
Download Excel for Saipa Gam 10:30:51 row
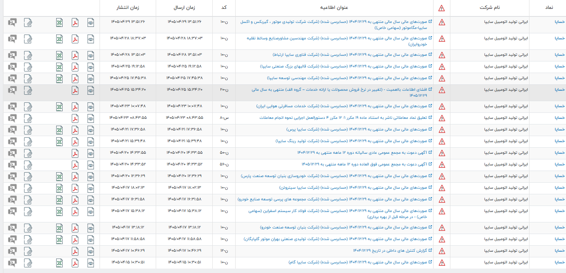59,263
